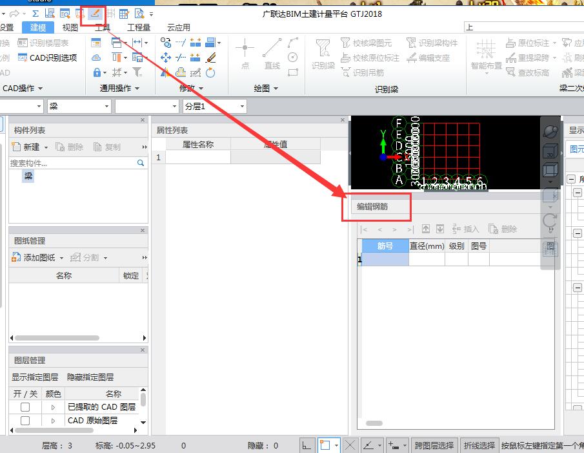The width and height of the screenshot is (584, 453).
Task: Toggle 折线选择 in the status bar
Action: [479, 445]
